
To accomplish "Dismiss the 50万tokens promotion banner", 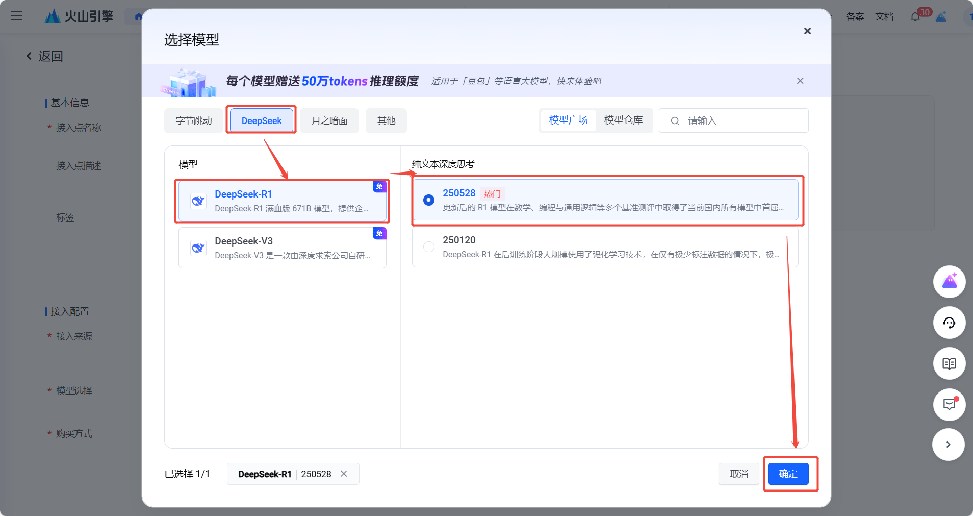I will click(800, 81).
